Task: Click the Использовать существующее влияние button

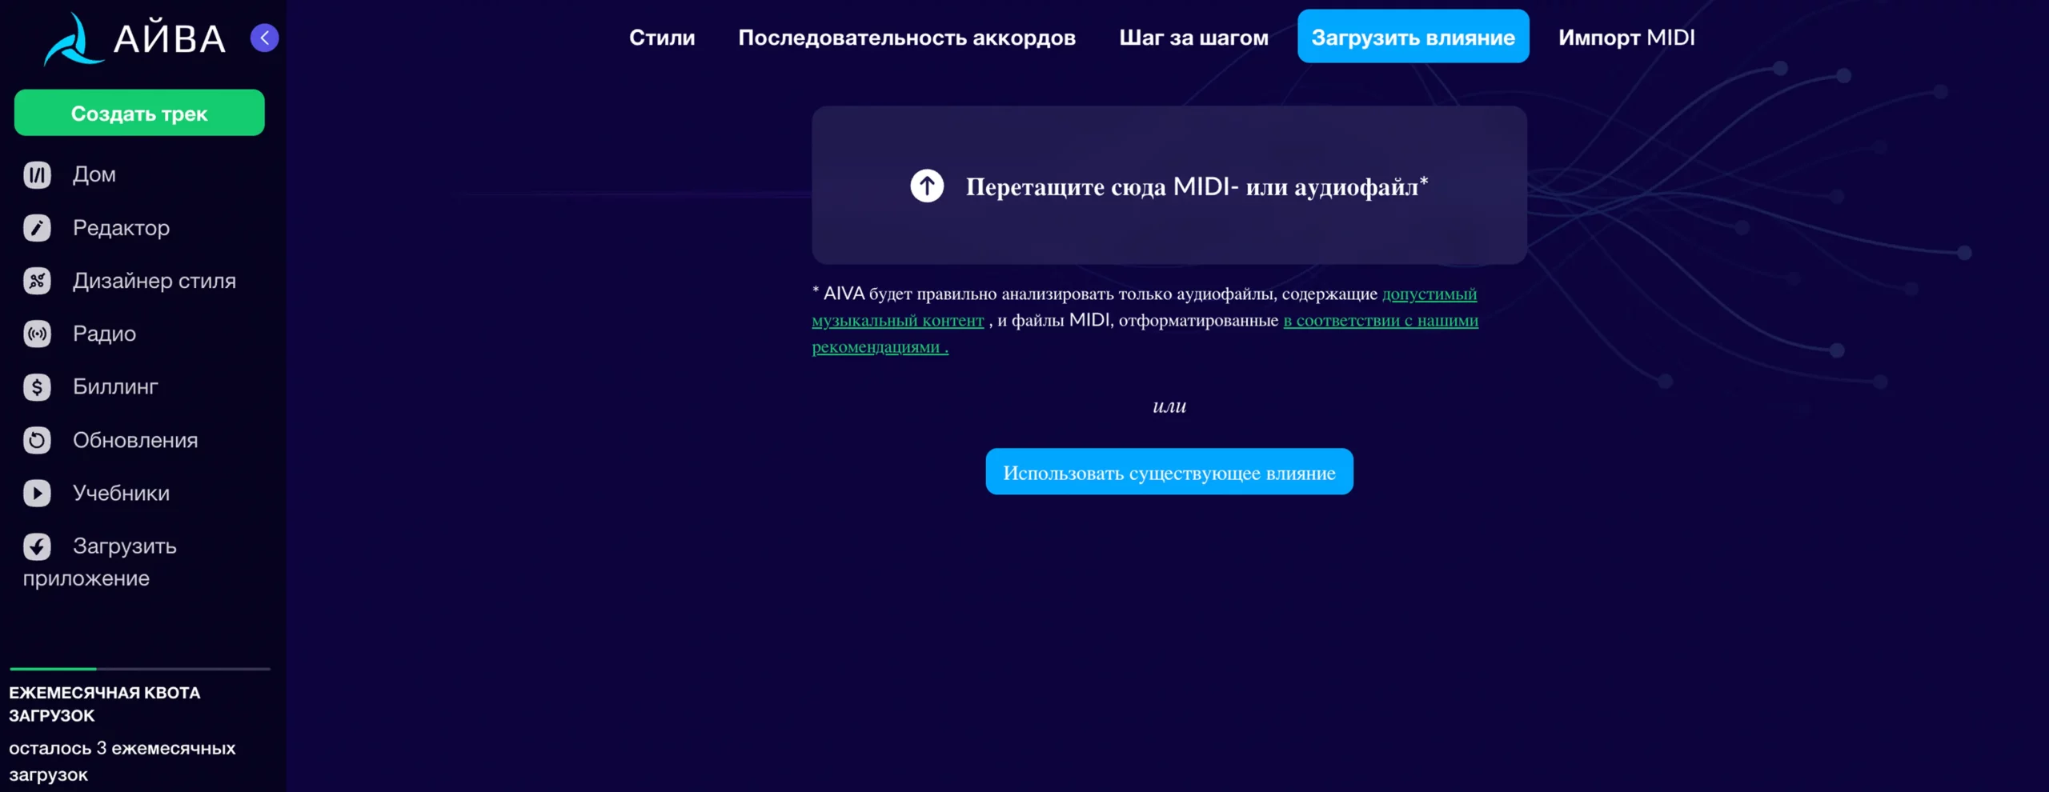Action: (x=1169, y=472)
